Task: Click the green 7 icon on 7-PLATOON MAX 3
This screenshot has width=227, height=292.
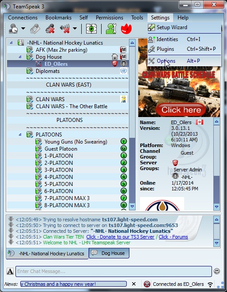Action: coord(124,198)
